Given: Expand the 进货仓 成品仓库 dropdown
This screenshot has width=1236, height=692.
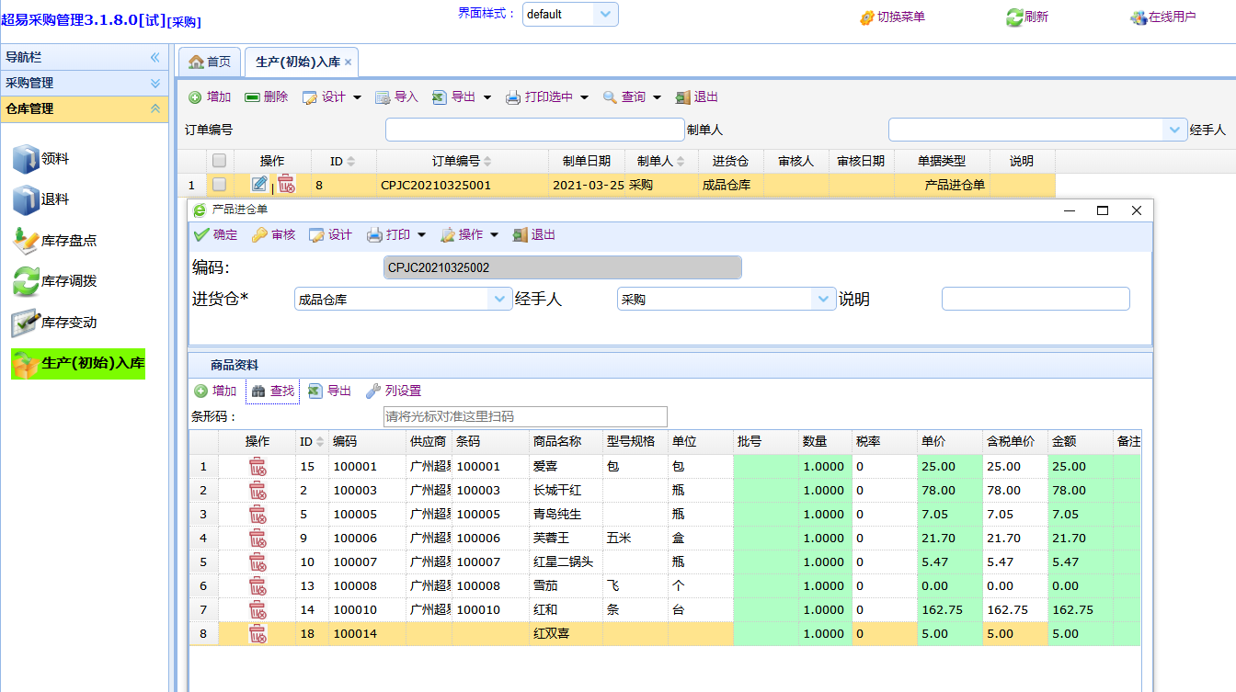Looking at the screenshot, I should (x=500, y=300).
